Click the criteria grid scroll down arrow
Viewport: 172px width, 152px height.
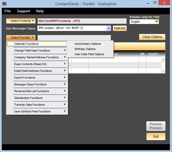pos(163,71)
